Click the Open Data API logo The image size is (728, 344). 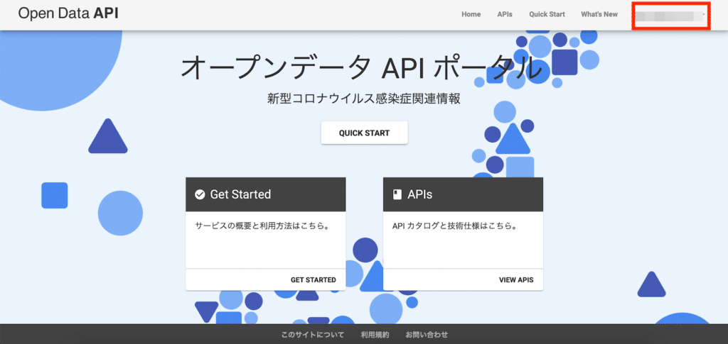68,13
